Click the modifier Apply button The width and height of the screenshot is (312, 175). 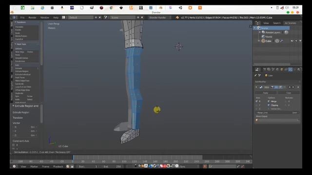point(266,93)
